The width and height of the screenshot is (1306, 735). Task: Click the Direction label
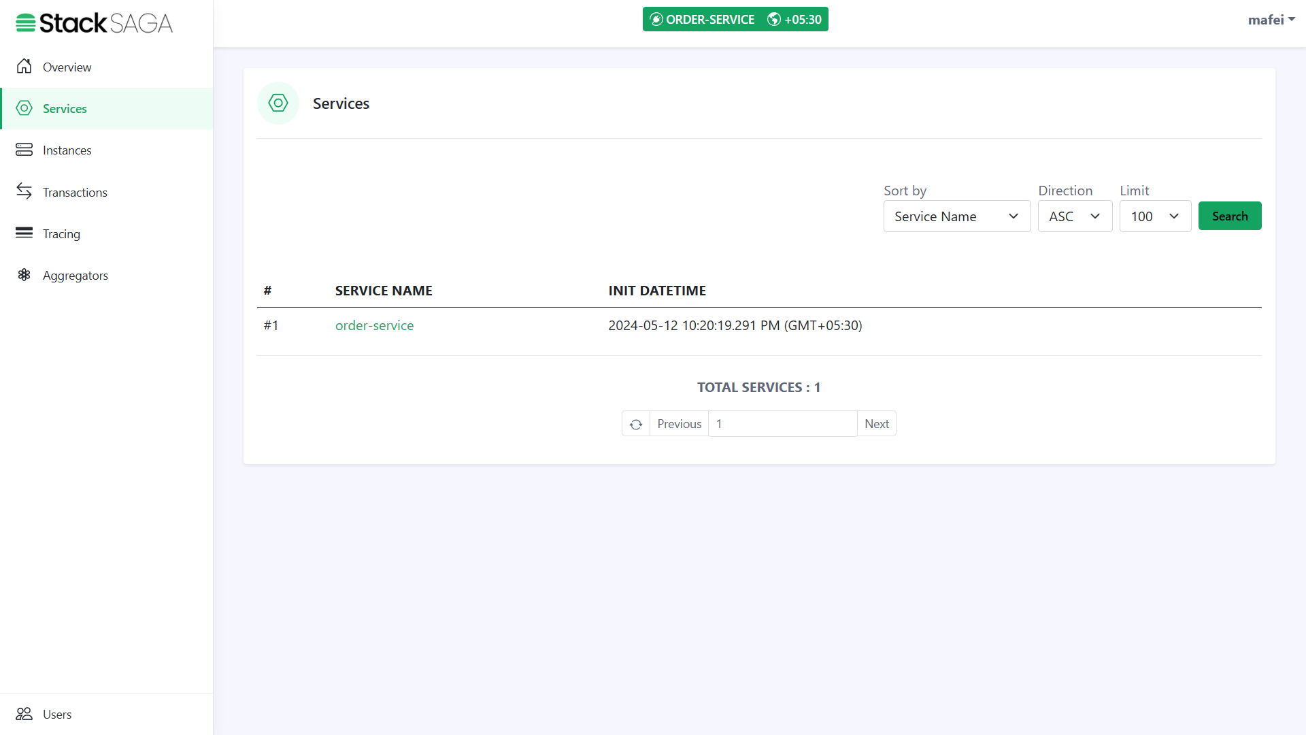tap(1065, 191)
